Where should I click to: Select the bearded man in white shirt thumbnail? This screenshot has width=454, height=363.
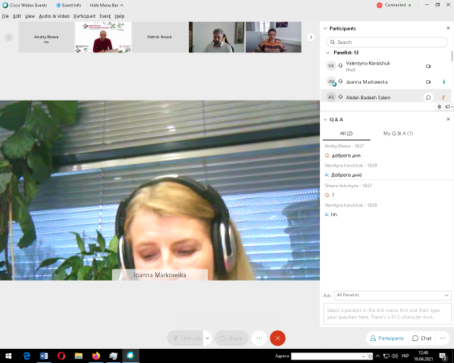point(216,37)
